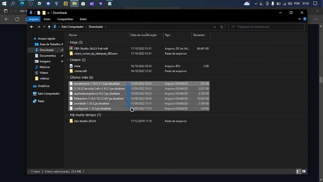
Task: Open browser three-dots settings menu
Action: (x=316, y=19)
